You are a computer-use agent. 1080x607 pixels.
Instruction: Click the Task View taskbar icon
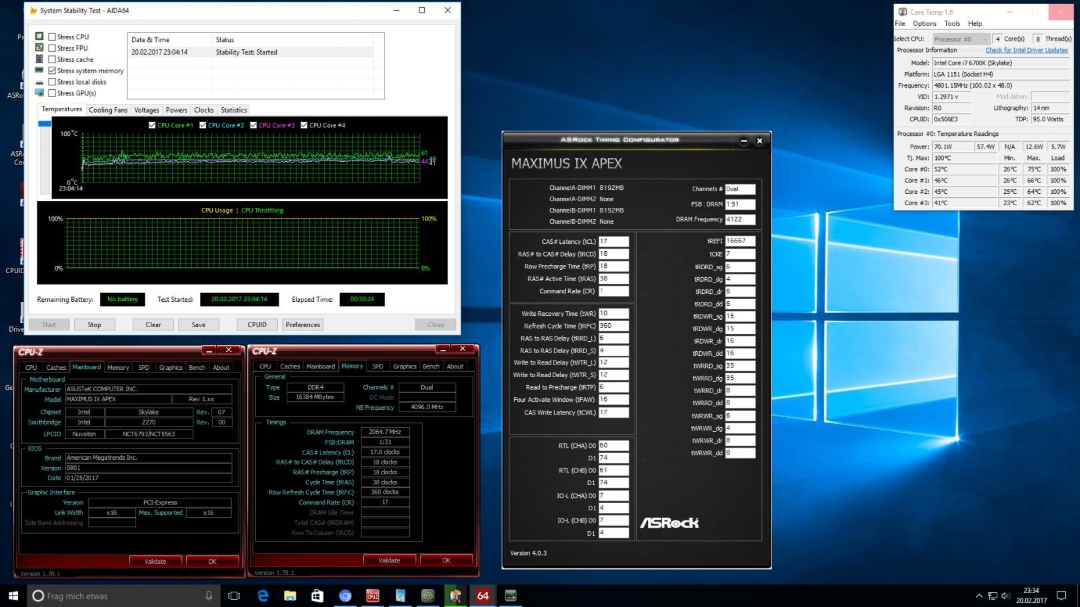tap(234, 596)
